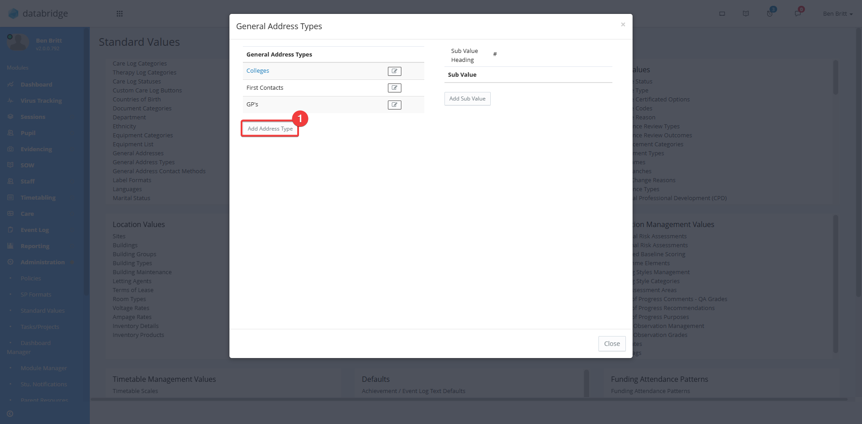This screenshot has width=862, height=424.
Task: Click the Observation Grades link
Action: [x=660, y=335]
